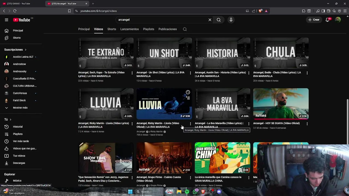Open Ver más tarde list
Screen dimensions: 349x196
(21, 141)
